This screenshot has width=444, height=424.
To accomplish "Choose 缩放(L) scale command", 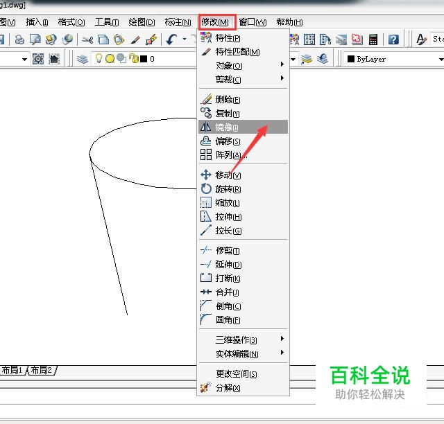I will (244, 203).
